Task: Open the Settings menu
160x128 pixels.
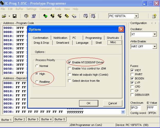Action: coord(31,9)
